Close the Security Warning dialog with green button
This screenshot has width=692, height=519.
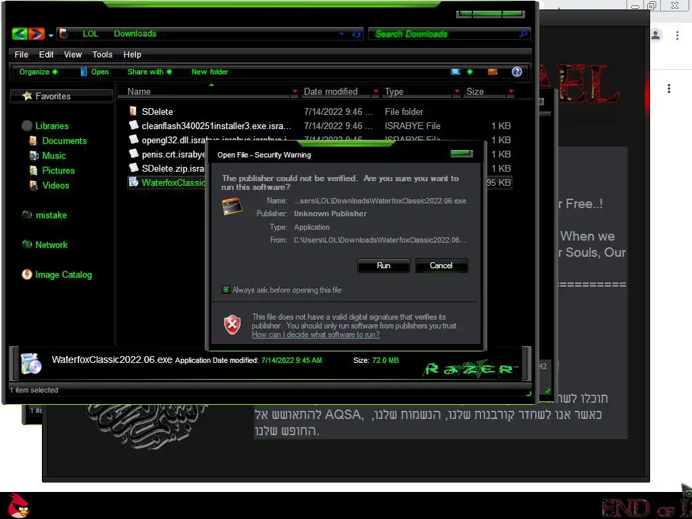click(461, 153)
